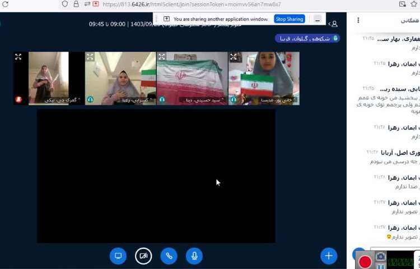Image resolution: width=420 pixels, height=269 pixels.
Task: Expand the second webcam to fullscreen
Action: pyautogui.click(x=90, y=57)
